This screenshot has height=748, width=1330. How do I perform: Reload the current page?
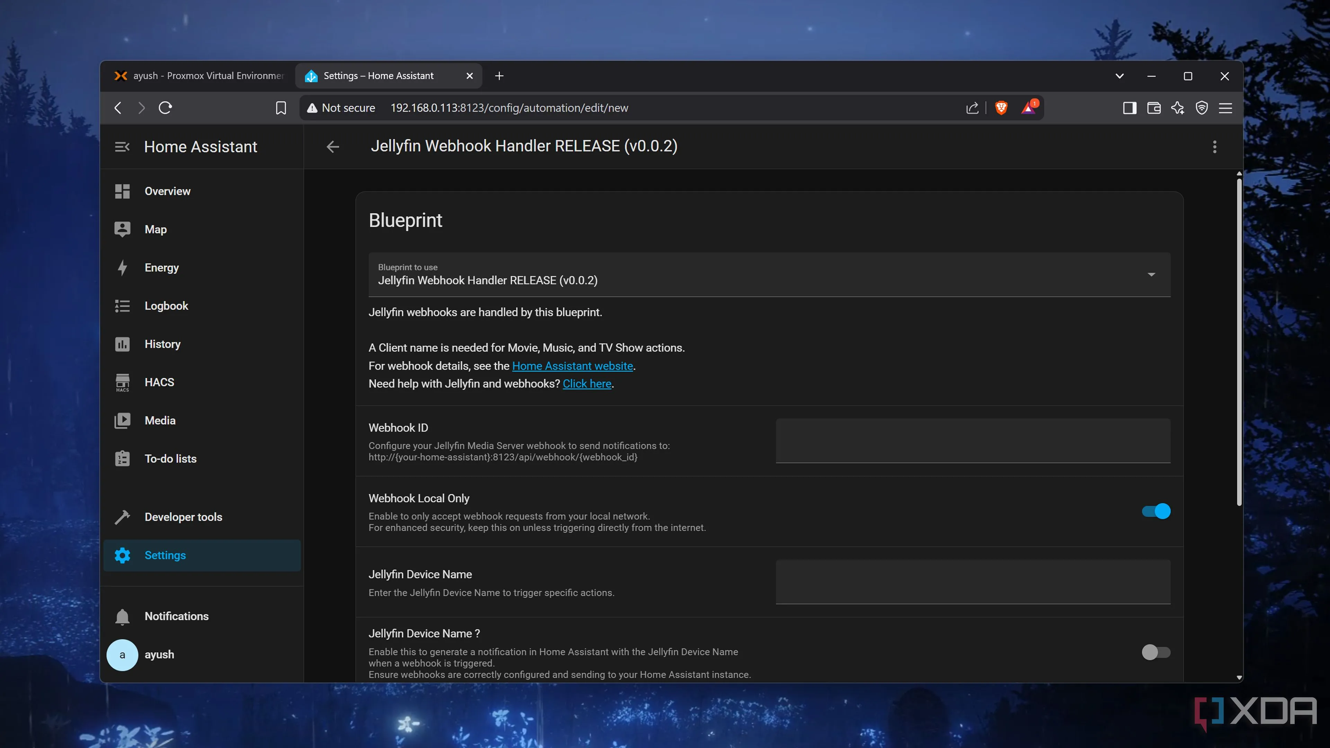(x=165, y=108)
